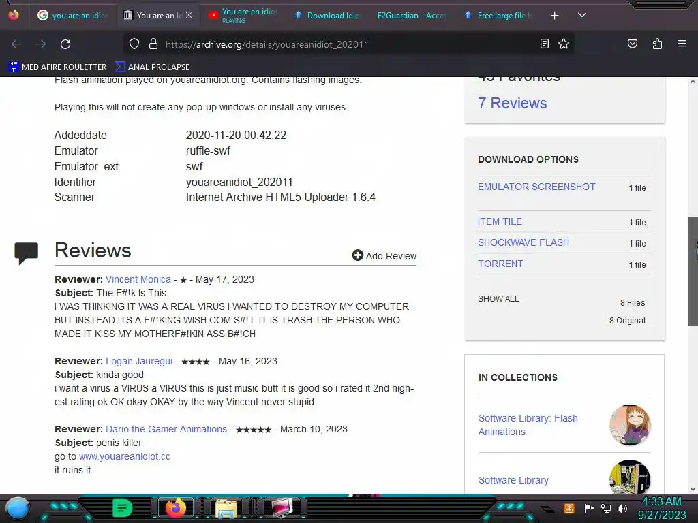Click the scrollbar up arrow
The height and width of the screenshot is (523, 698).
(693, 82)
